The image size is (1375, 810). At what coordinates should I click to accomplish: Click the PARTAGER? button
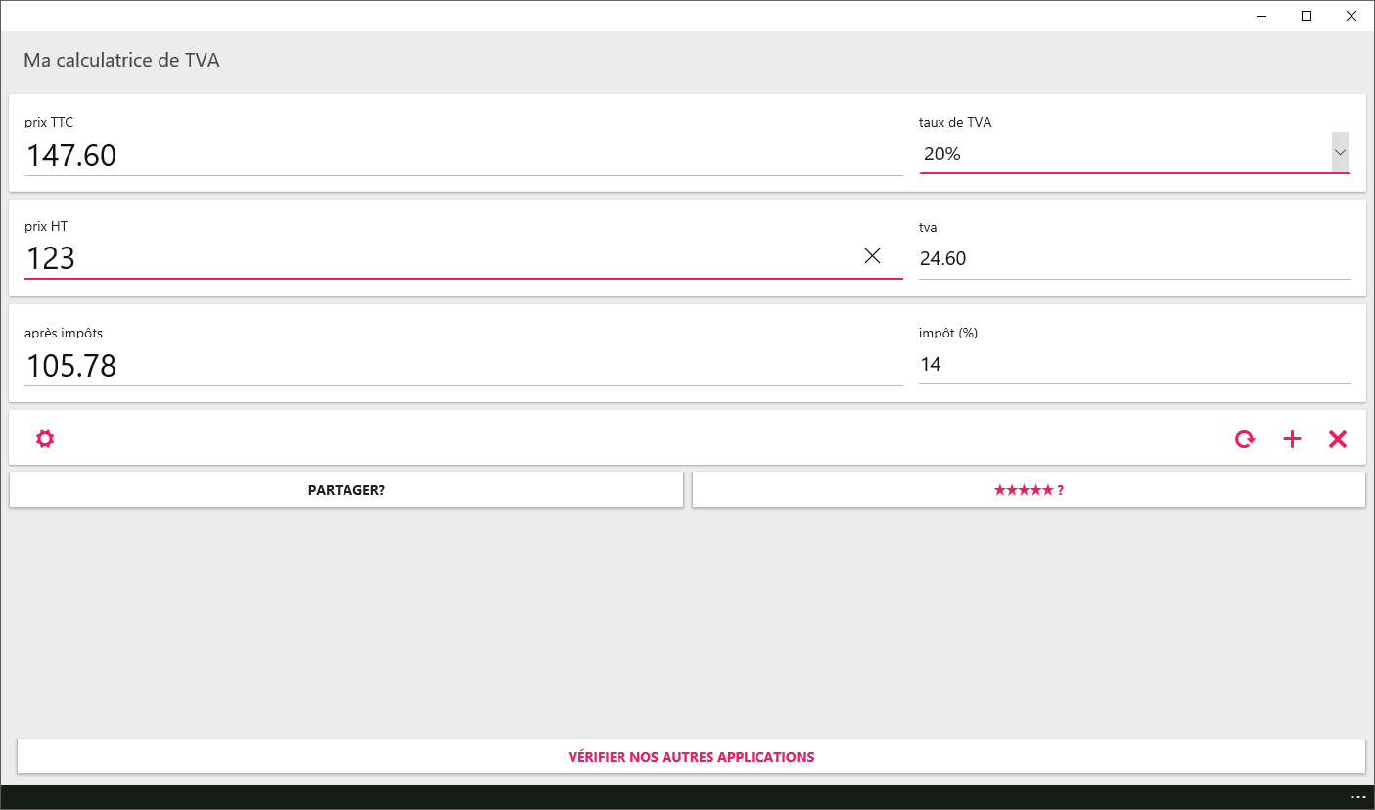[x=346, y=490]
